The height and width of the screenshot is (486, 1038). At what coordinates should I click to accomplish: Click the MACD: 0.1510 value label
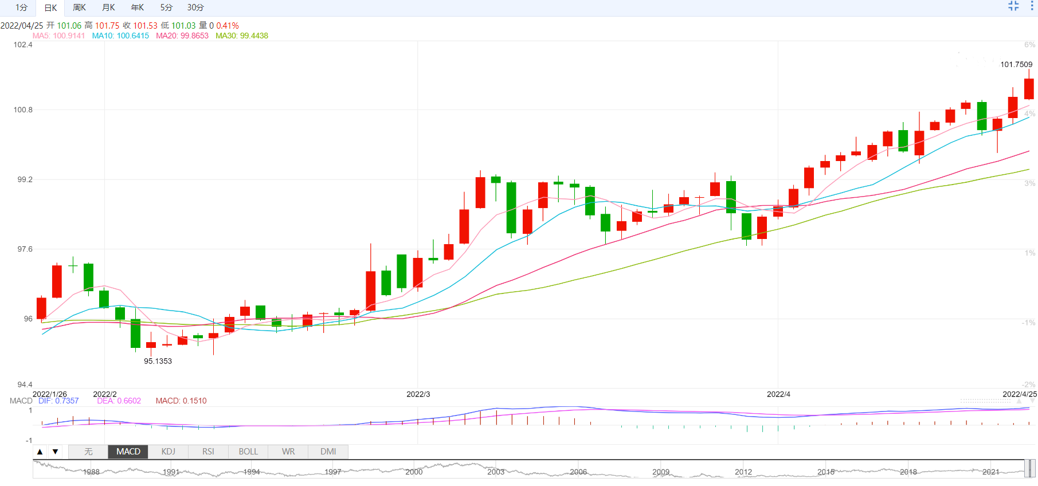tap(181, 401)
